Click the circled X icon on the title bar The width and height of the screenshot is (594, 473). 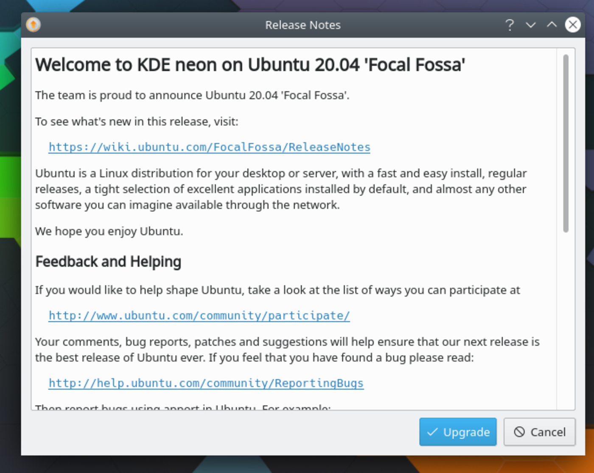(573, 25)
